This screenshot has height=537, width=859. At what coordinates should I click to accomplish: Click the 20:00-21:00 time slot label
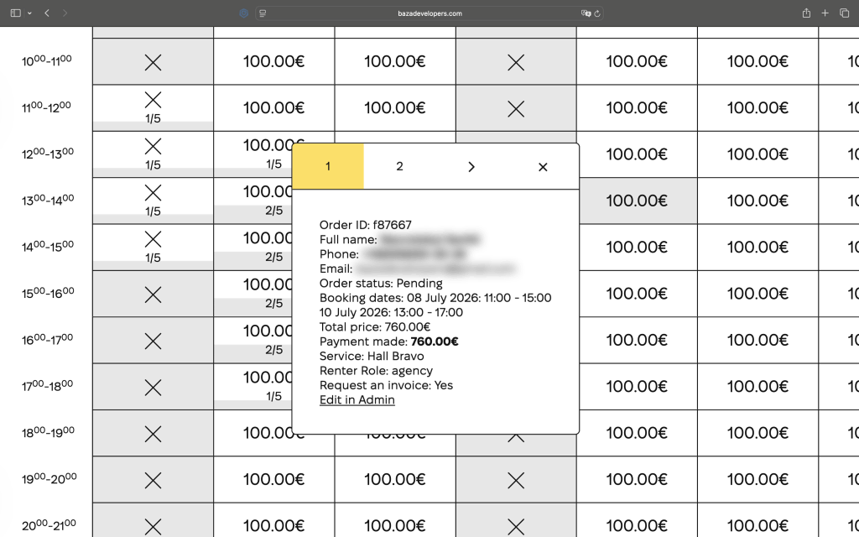[49, 525]
